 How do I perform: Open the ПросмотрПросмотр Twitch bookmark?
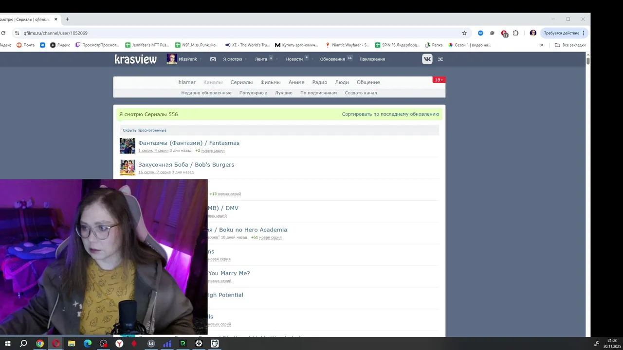pos(97,45)
